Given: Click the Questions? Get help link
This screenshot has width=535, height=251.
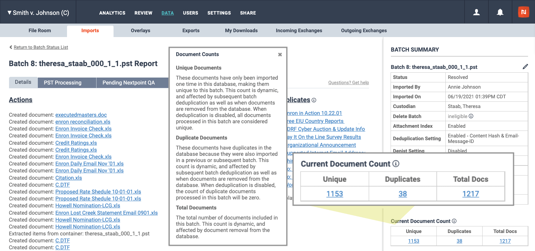Looking at the screenshot, I should (348, 83).
